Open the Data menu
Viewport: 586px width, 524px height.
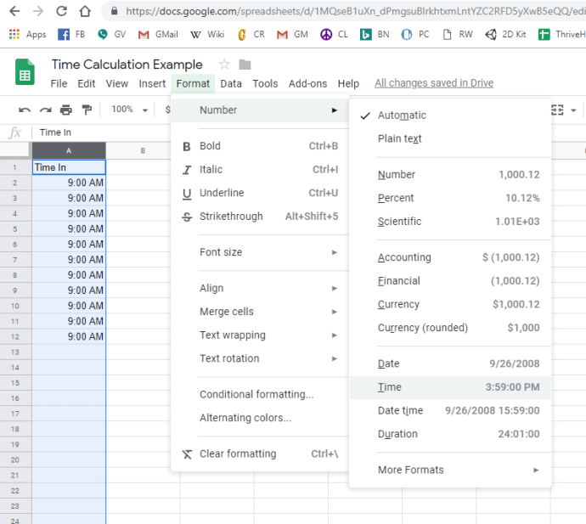[231, 83]
